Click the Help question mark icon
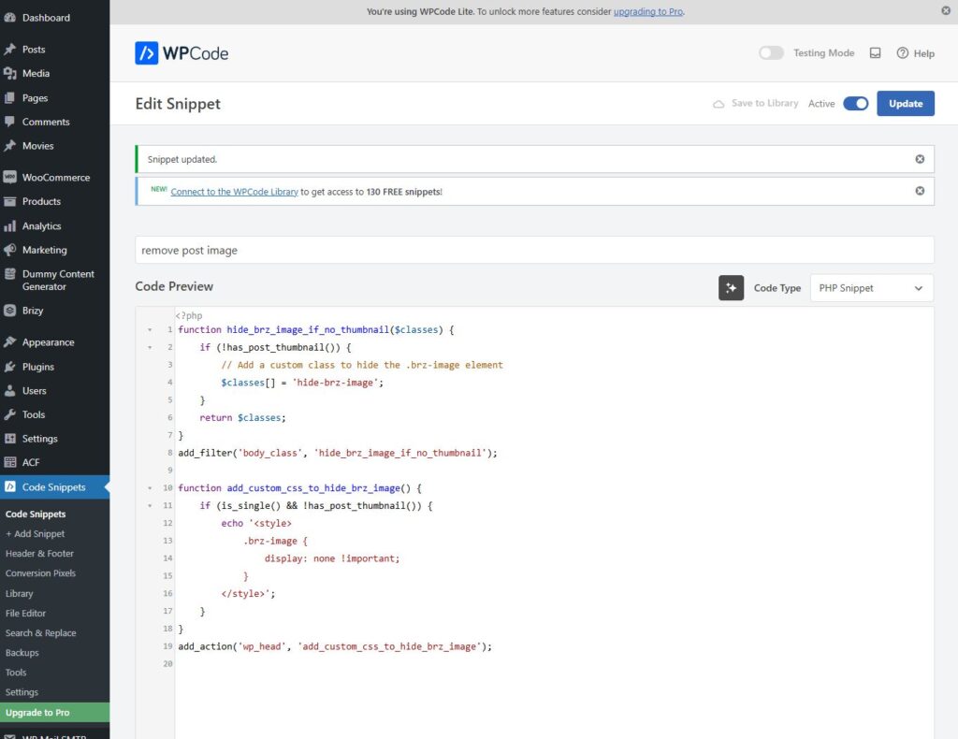958x739 pixels. tap(903, 53)
